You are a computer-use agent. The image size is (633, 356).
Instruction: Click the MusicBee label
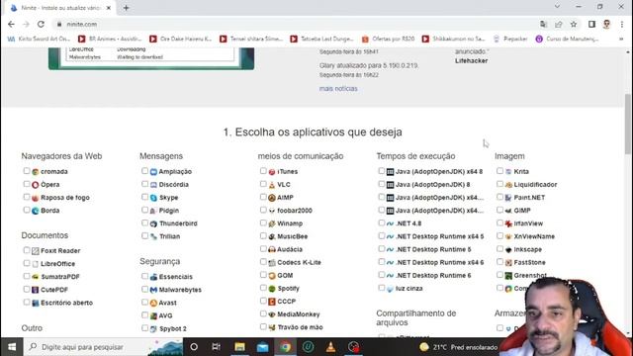[x=293, y=236]
